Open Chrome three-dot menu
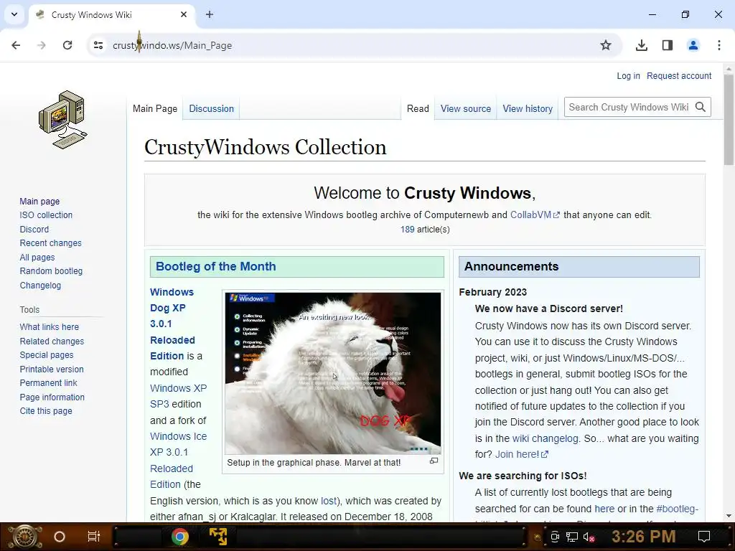Viewport: 735px width, 551px height. point(719,45)
